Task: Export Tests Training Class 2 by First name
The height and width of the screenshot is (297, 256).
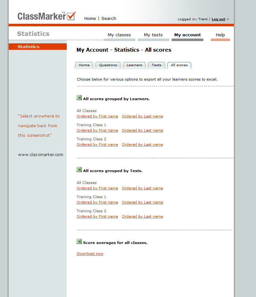Action: click(97, 216)
